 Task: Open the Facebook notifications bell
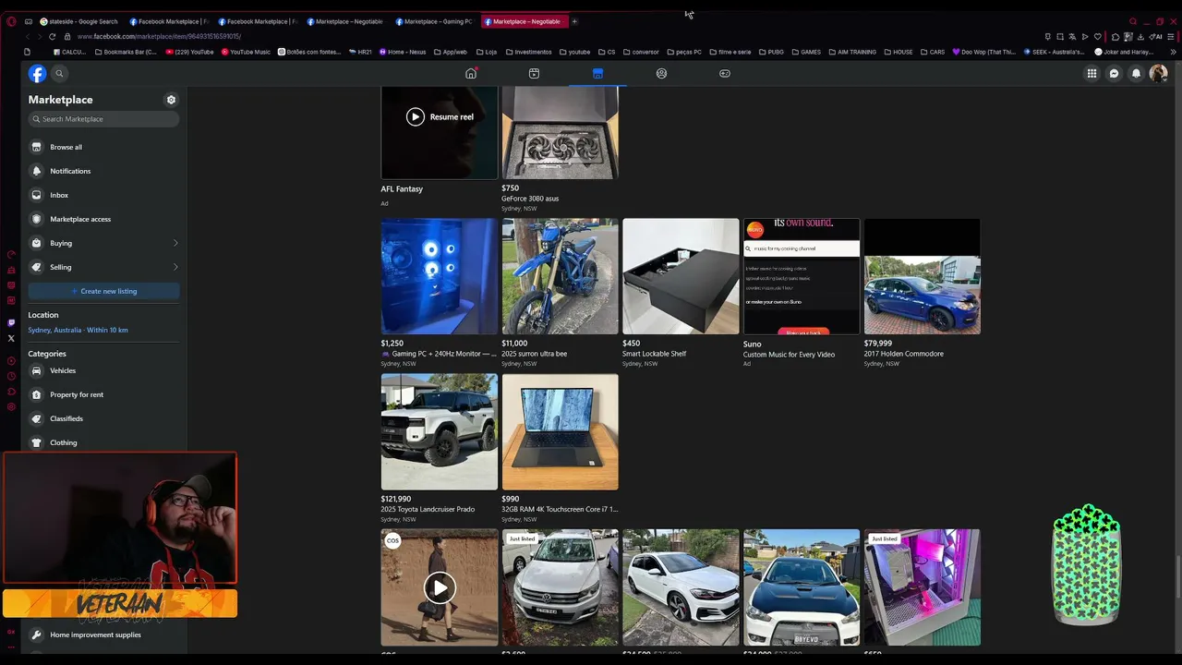1137,74
